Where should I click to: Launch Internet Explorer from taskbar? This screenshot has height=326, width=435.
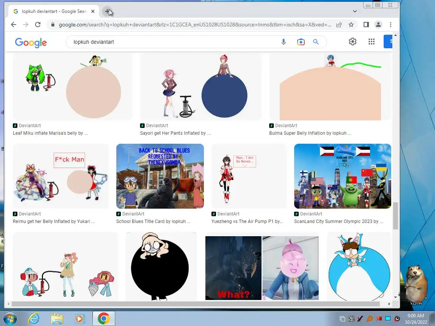tap(34, 318)
